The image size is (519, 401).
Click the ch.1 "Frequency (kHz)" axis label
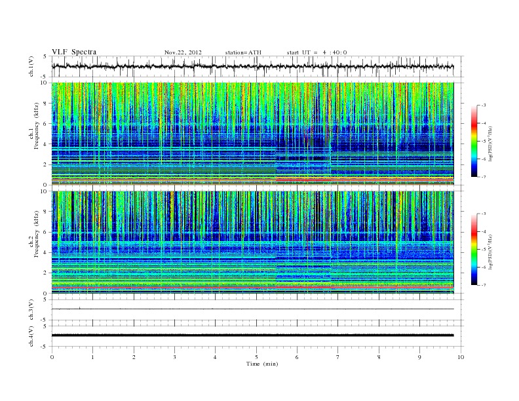tap(36, 126)
